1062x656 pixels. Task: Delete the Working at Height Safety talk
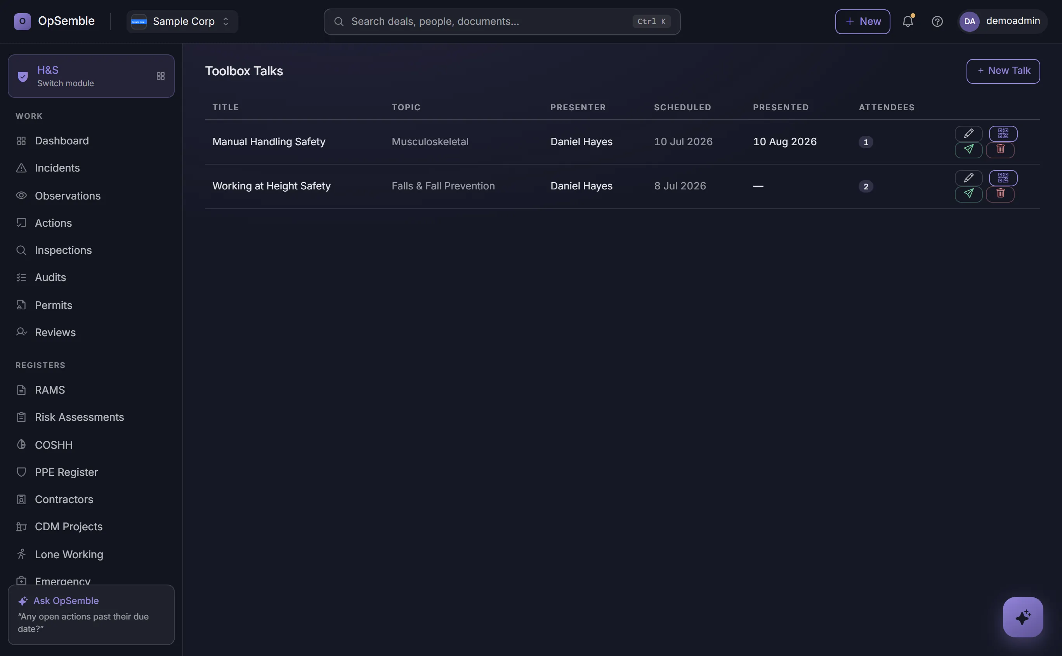point(1000,194)
